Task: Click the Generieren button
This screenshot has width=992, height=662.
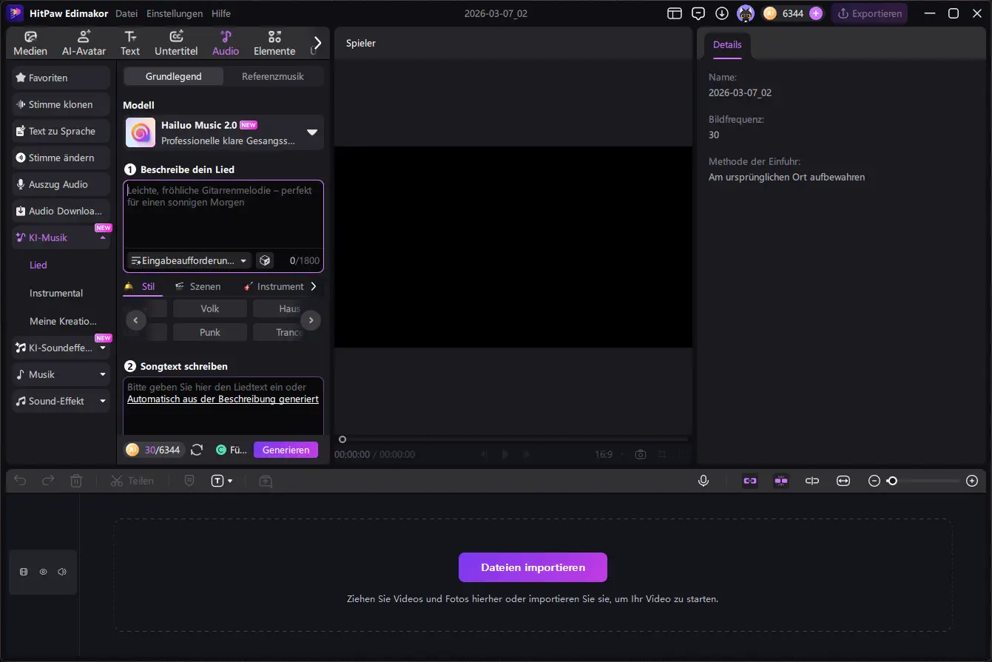Action: [286, 450]
